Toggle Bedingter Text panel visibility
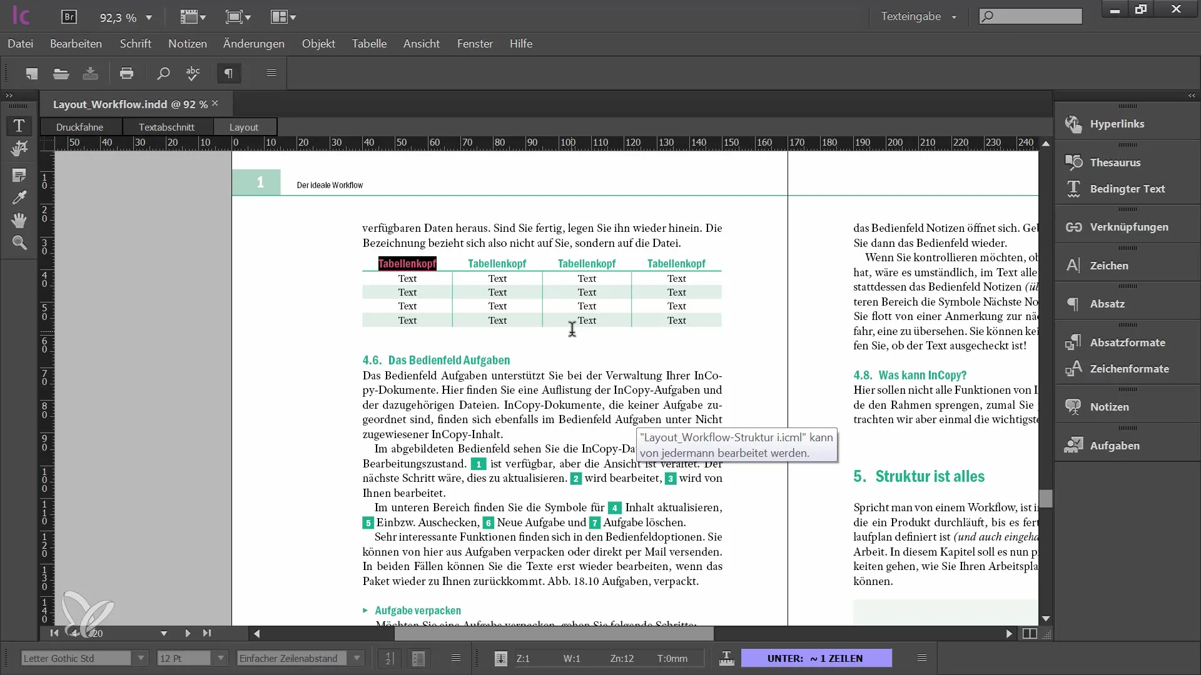The width and height of the screenshot is (1201, 675). [1128, 188]
